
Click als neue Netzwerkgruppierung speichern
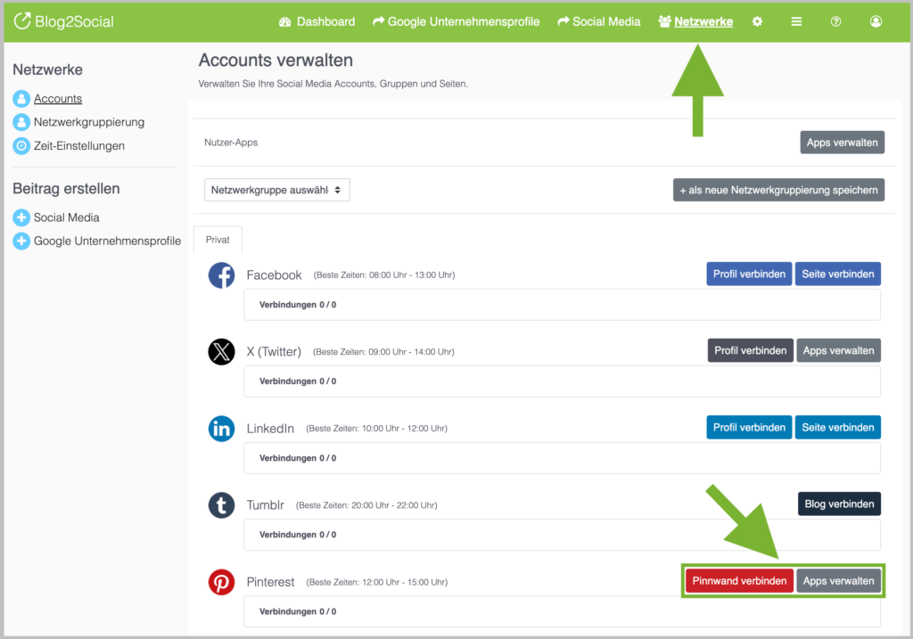[x=778, y=190]
